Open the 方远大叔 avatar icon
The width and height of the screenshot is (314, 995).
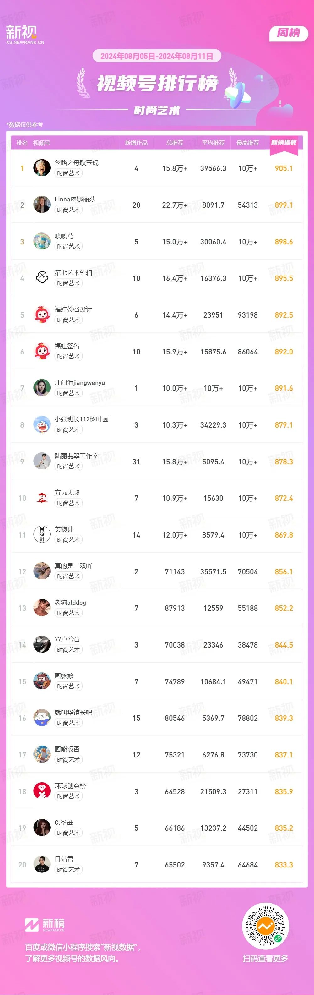click(42, 498)
